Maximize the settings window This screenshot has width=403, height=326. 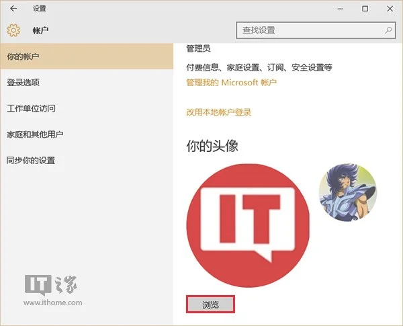(x=365, y=9)
